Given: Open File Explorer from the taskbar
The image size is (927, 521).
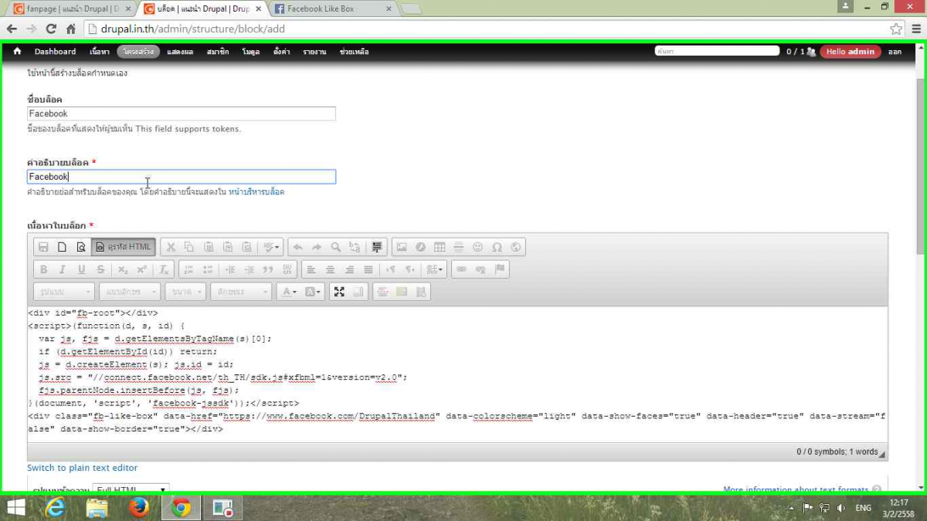Looking at the screenshot, I should pyautogui.click(x=97, y=508).
